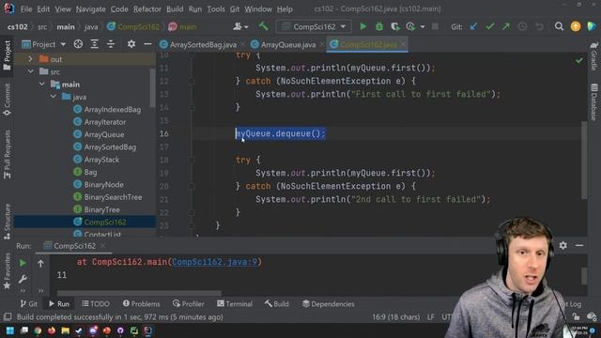Open the Refactor menu
The height and width of the screenshot is (338, 601).
pos(147,8)
